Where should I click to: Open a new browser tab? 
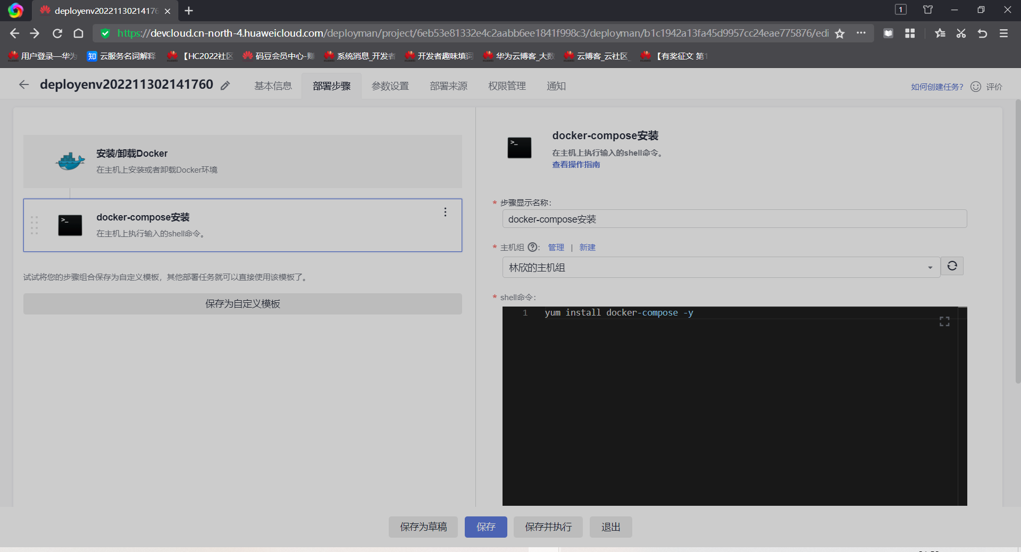189,11
